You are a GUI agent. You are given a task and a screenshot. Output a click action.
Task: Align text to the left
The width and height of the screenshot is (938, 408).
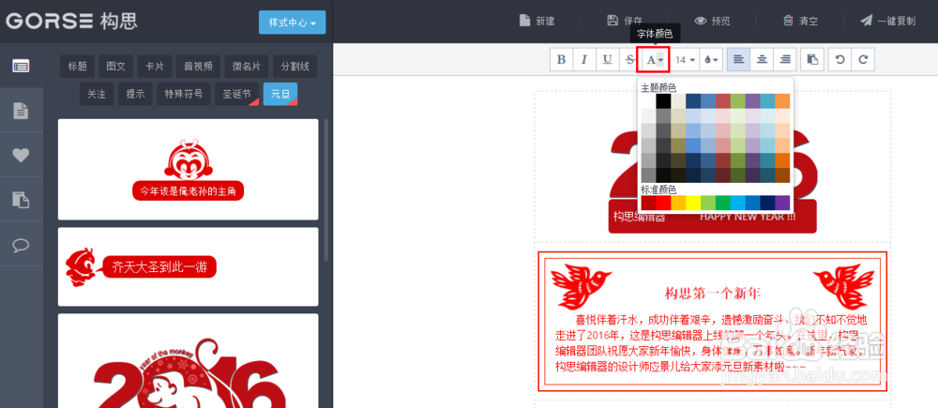pyautogui.click(x=738, y=60)
